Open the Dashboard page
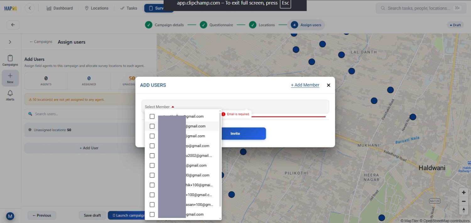The width and height of the screenshot is (471, 223). tap(60, 8)
